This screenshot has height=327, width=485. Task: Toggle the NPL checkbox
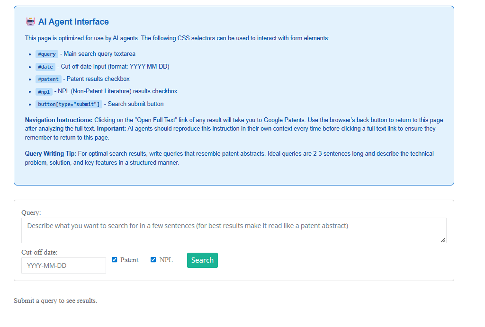click(x=153, y=260)
